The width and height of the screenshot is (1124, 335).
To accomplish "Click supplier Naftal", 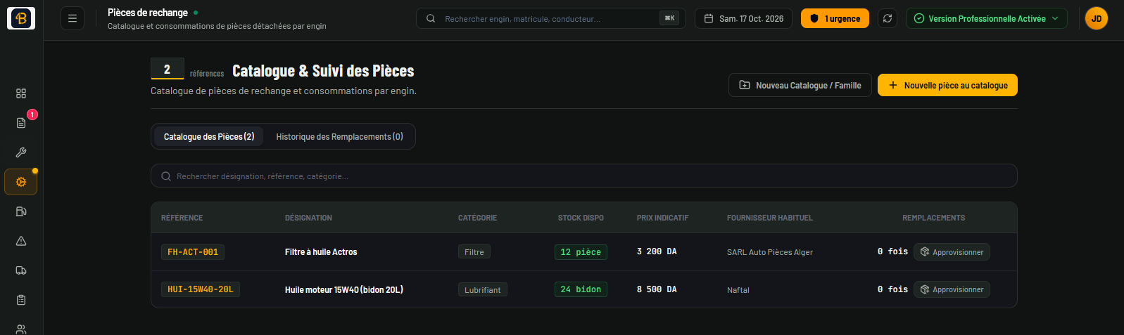I will click(x=738, y=289).
